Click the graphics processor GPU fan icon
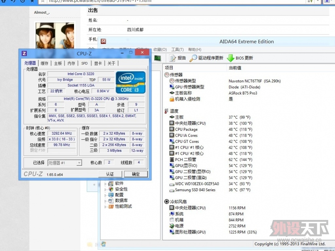The height and width of the screenshot is (251, 335). [x=172, y=232]
